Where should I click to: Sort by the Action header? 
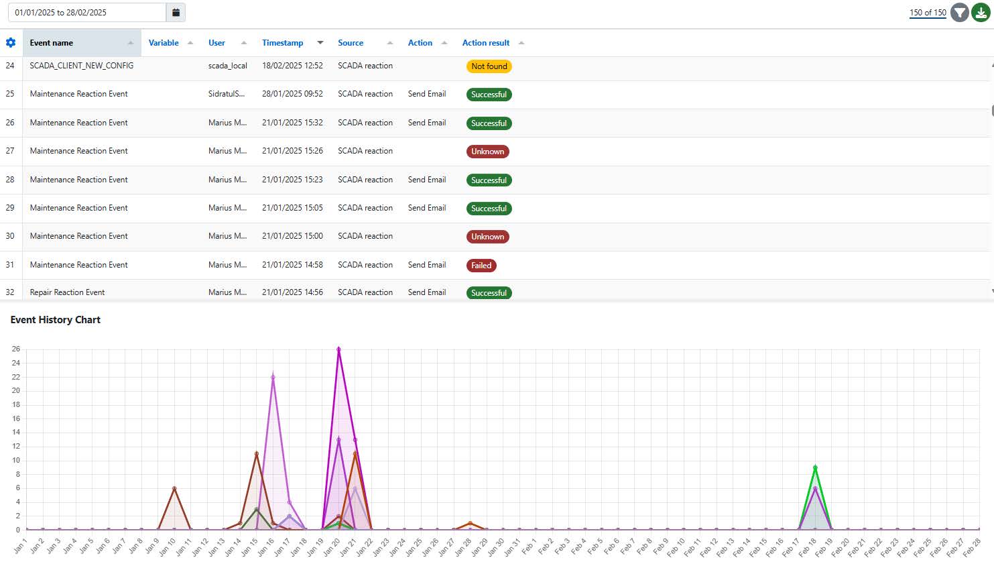pyautogui.click(x=420, y=43)
